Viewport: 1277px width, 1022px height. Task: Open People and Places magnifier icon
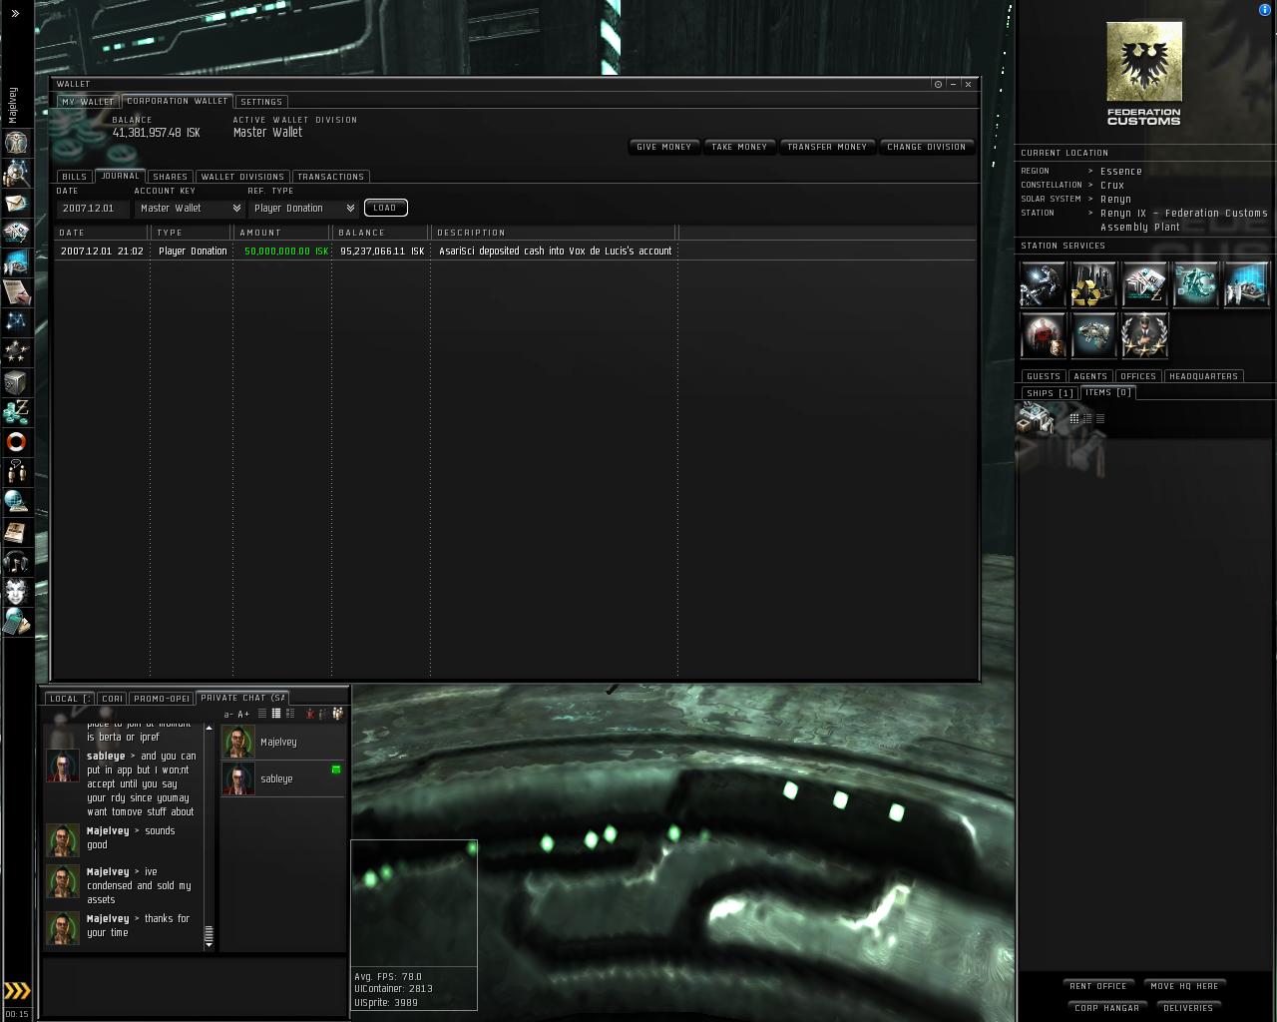tap(16, 173)
